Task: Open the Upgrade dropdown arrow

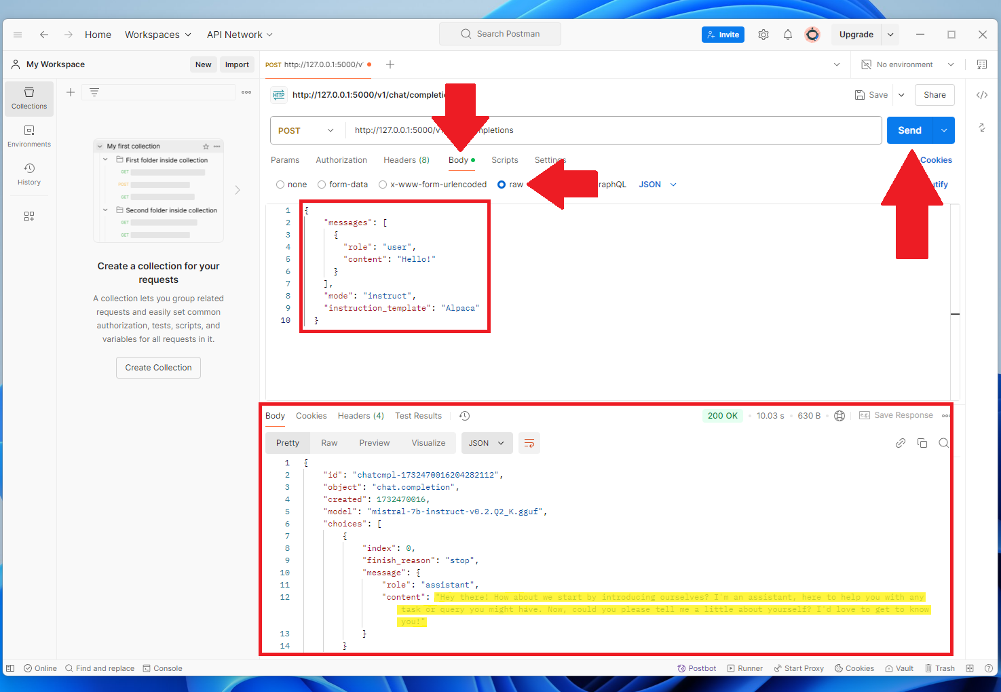Action: [890, 35]
